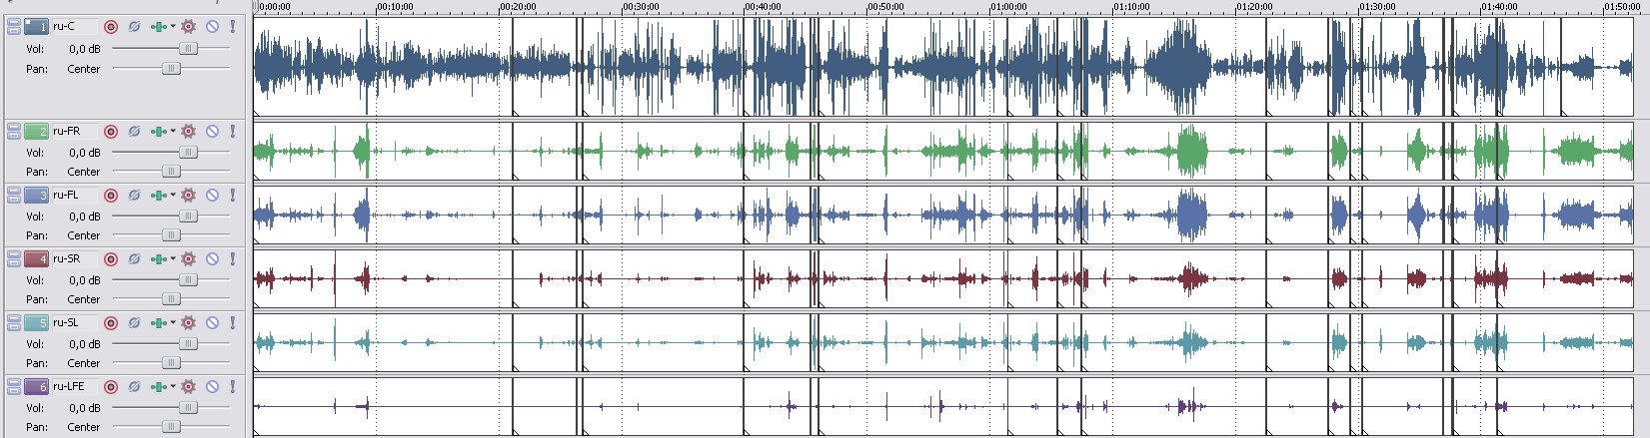
Task: Arm the ru-LFE track for recording
Action: pyautogui.click(x=111, y=386)
